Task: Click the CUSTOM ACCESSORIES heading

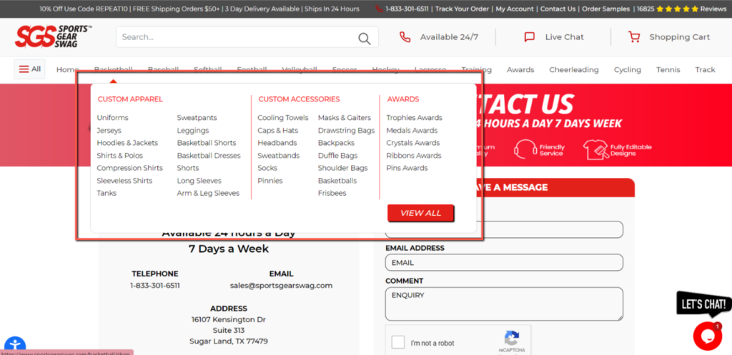Action: point(300,99)
